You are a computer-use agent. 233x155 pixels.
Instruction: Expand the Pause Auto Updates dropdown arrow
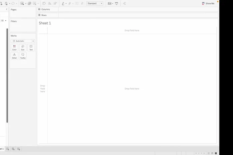[10, 4]
